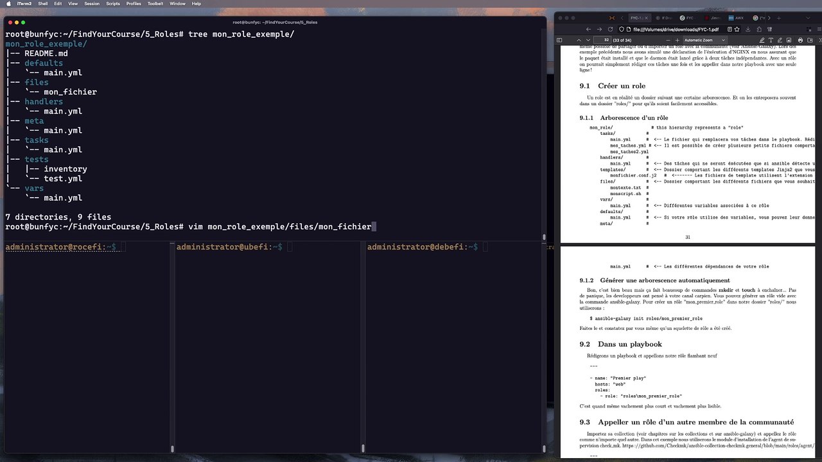Click 'inventory' in tree output

pos(66,169)
